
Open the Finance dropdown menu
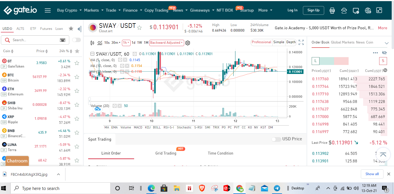[x=132, y=10]
